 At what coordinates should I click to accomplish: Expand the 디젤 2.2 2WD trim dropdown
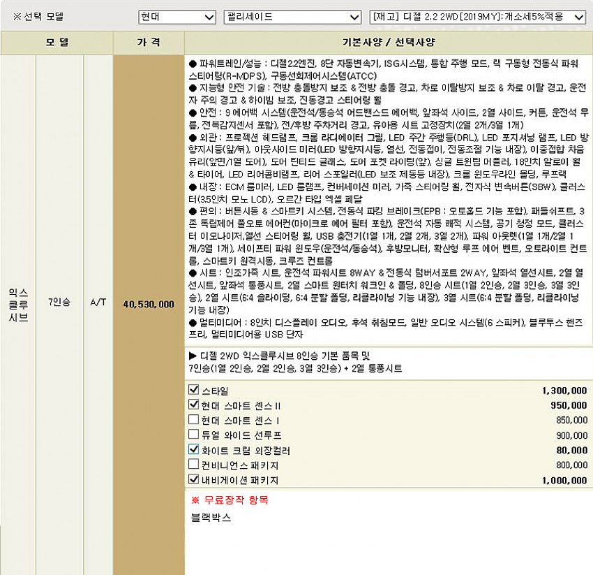tap(477, 17)
